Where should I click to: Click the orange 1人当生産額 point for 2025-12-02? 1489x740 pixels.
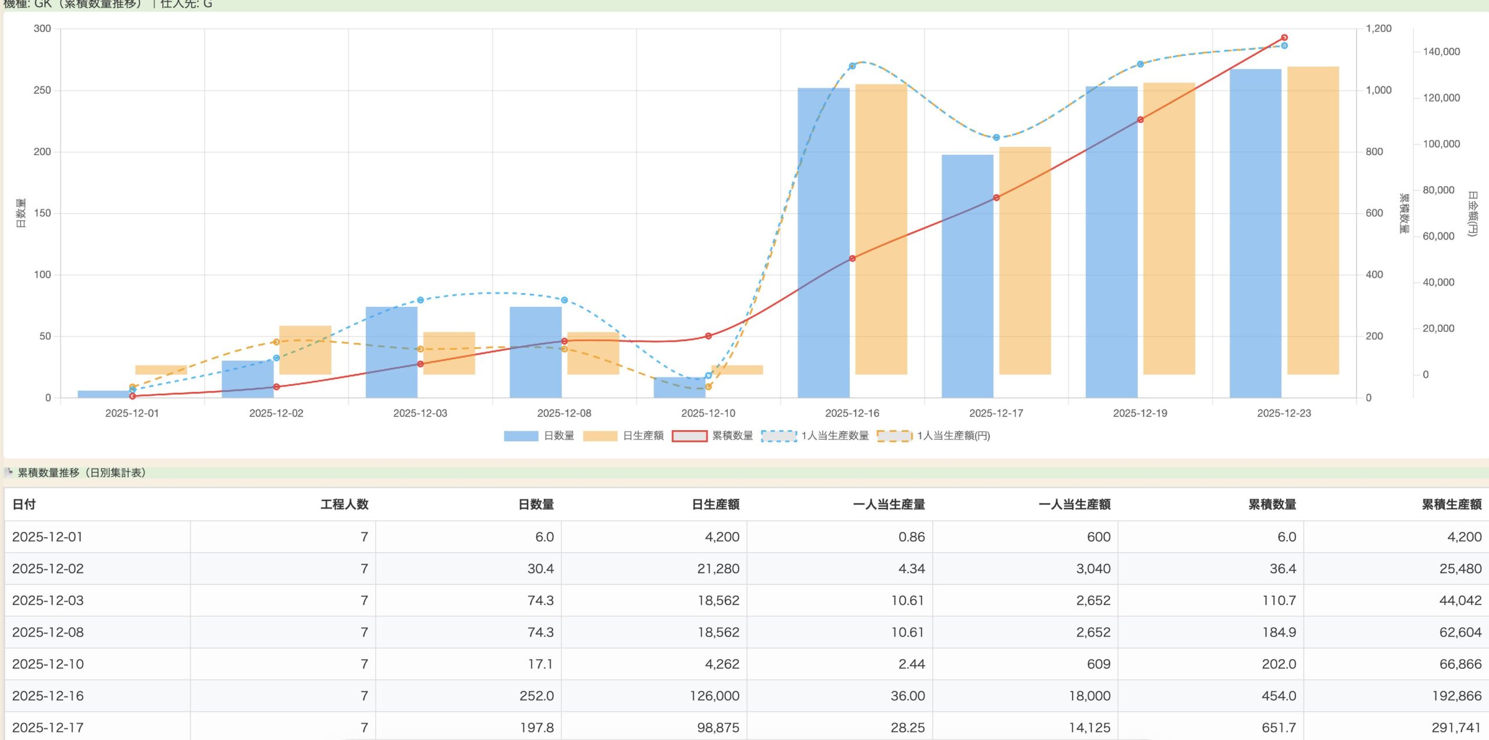276,342
